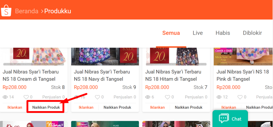Click the views eye icon showing 6

pos(148,97)
